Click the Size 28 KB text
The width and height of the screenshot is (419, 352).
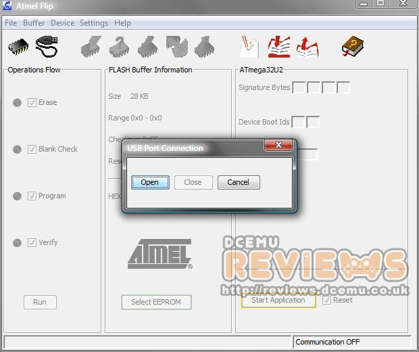pyautogui.click(x=128, y=96)
